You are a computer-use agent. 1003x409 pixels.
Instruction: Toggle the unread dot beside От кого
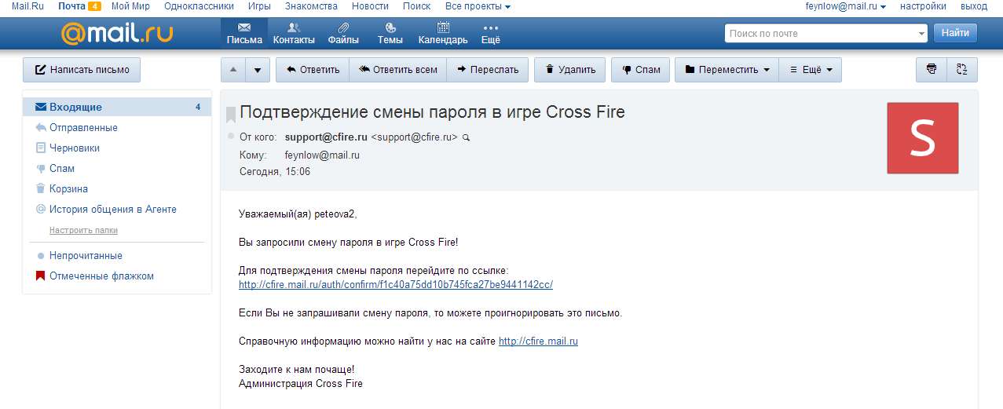point(231,137)
